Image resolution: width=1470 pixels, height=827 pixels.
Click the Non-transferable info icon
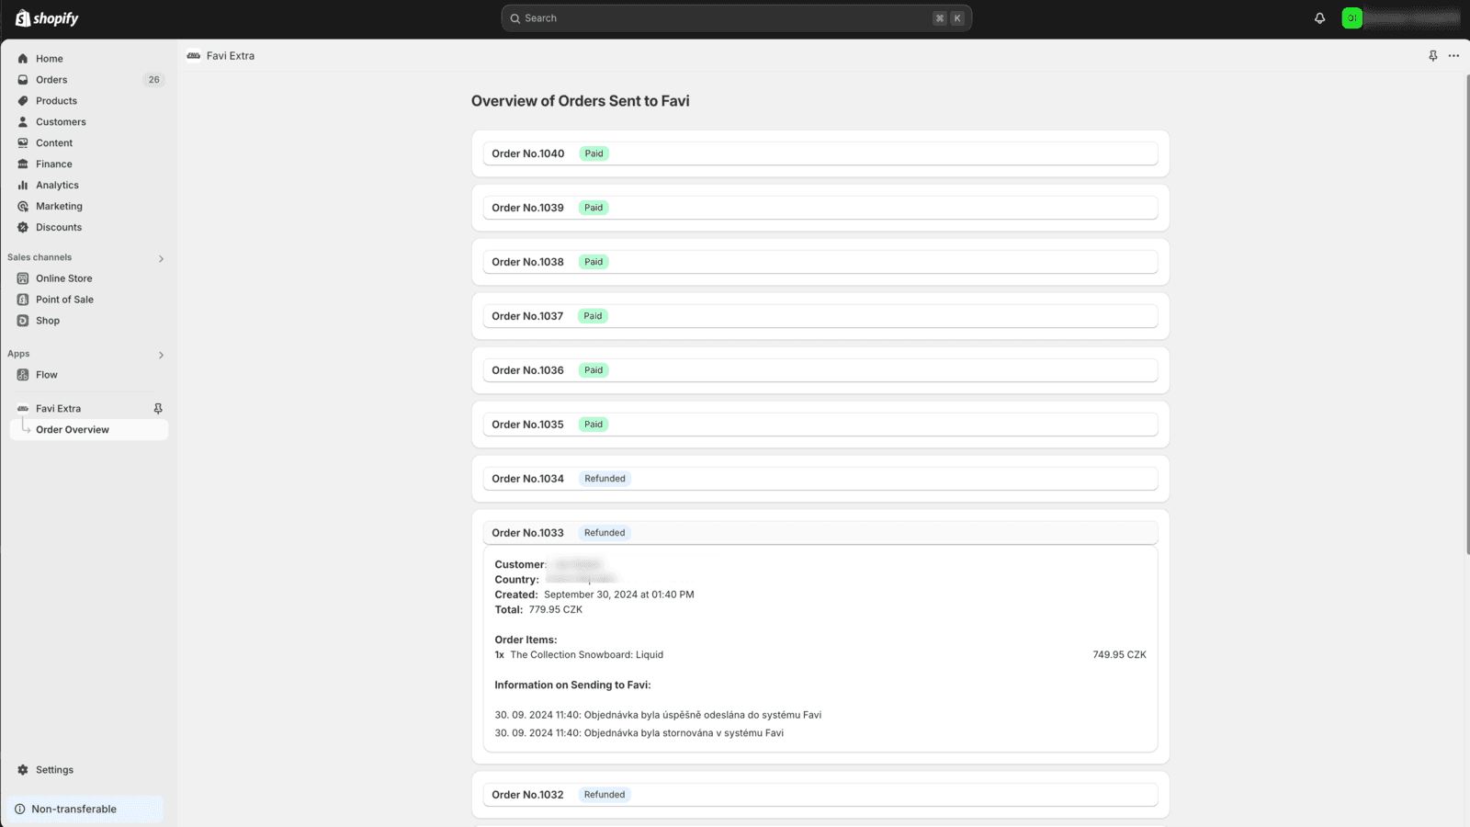click(19, 810)
